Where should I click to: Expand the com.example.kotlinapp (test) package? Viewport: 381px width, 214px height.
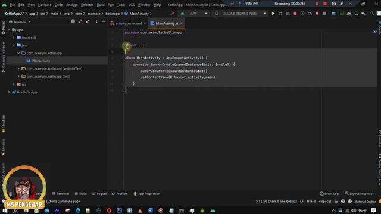(18, 77)
